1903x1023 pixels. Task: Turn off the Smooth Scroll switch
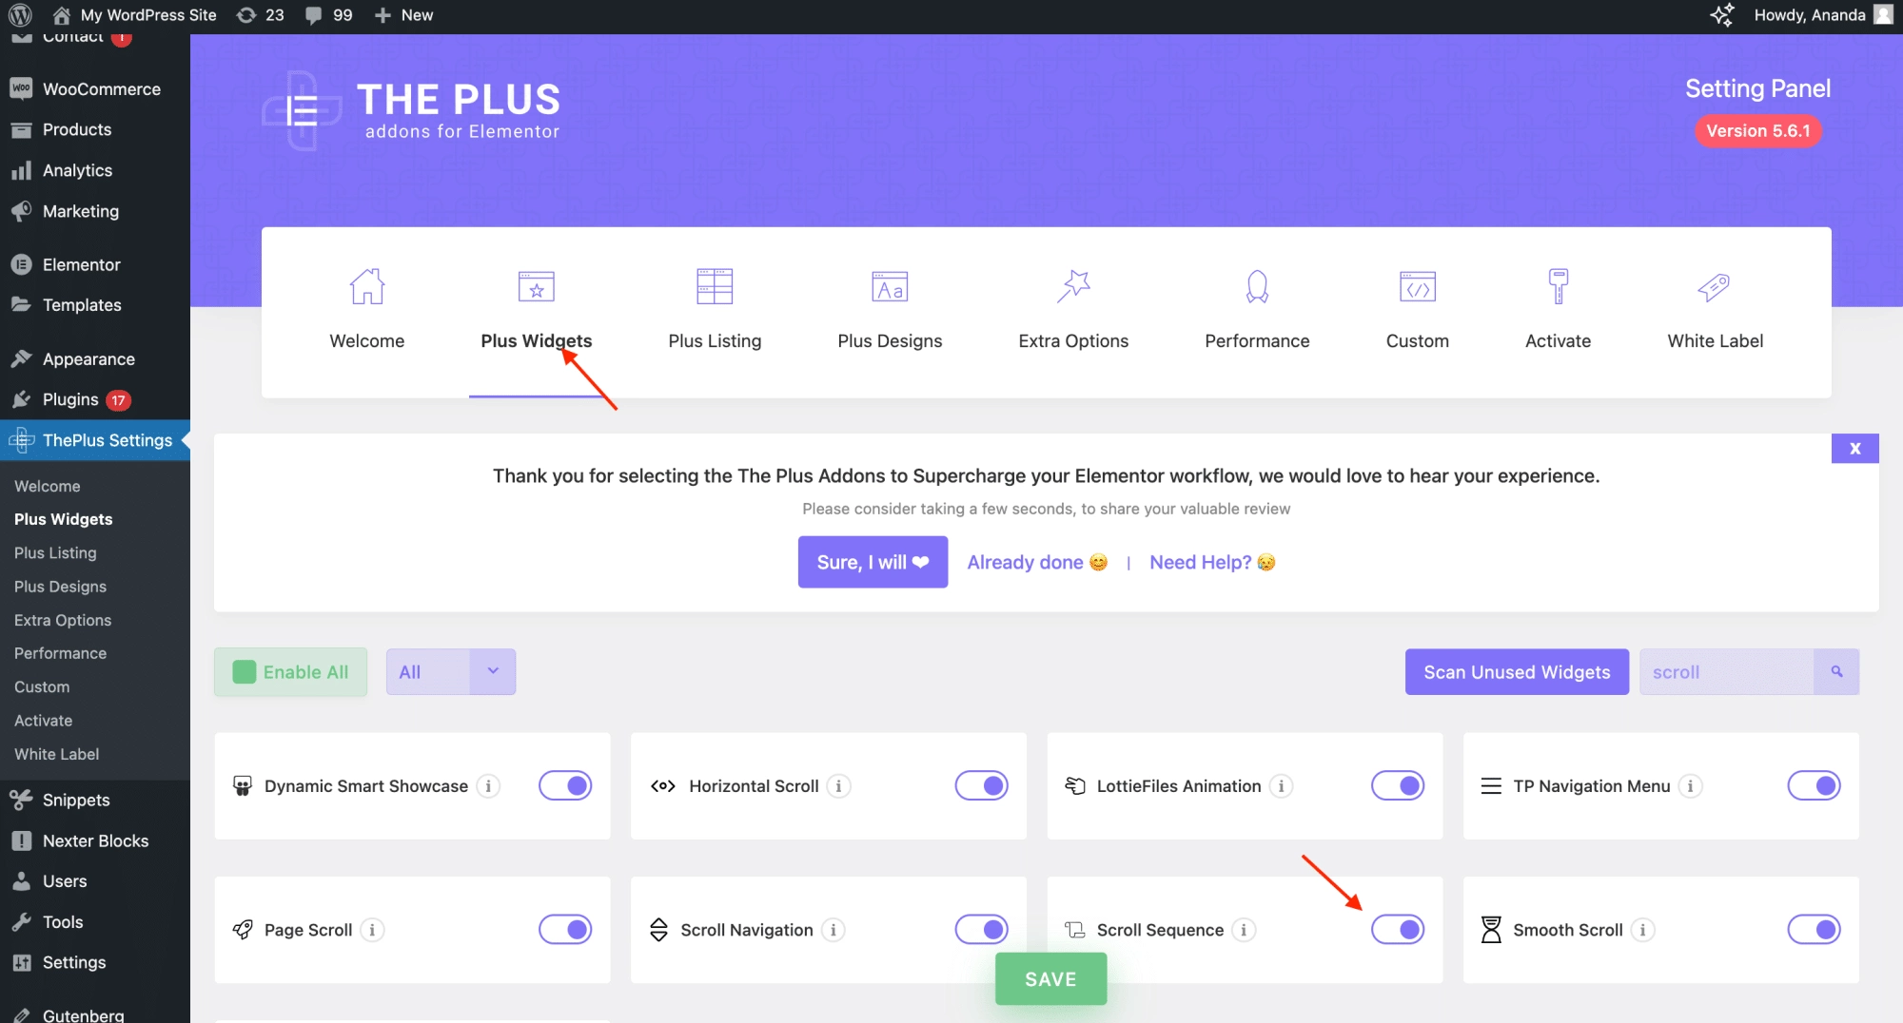[x=1814, y=929]
